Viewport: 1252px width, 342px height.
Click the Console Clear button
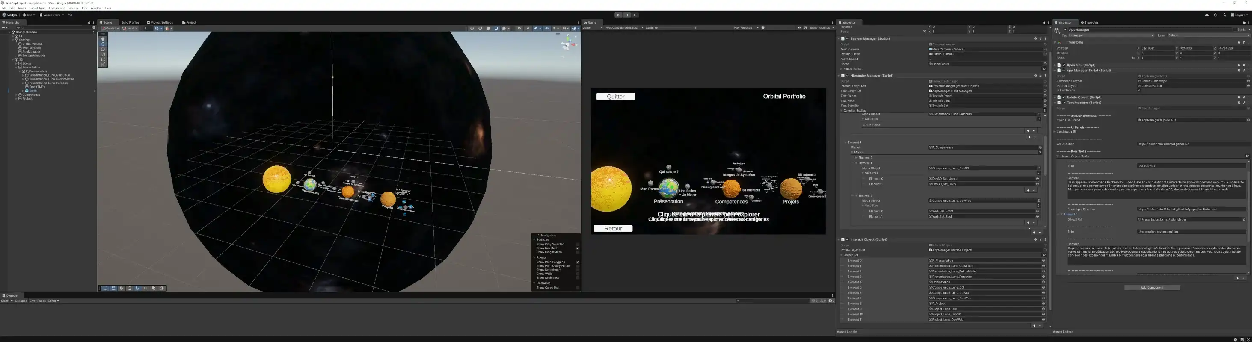pyautogui.click(x=5, y=301)
